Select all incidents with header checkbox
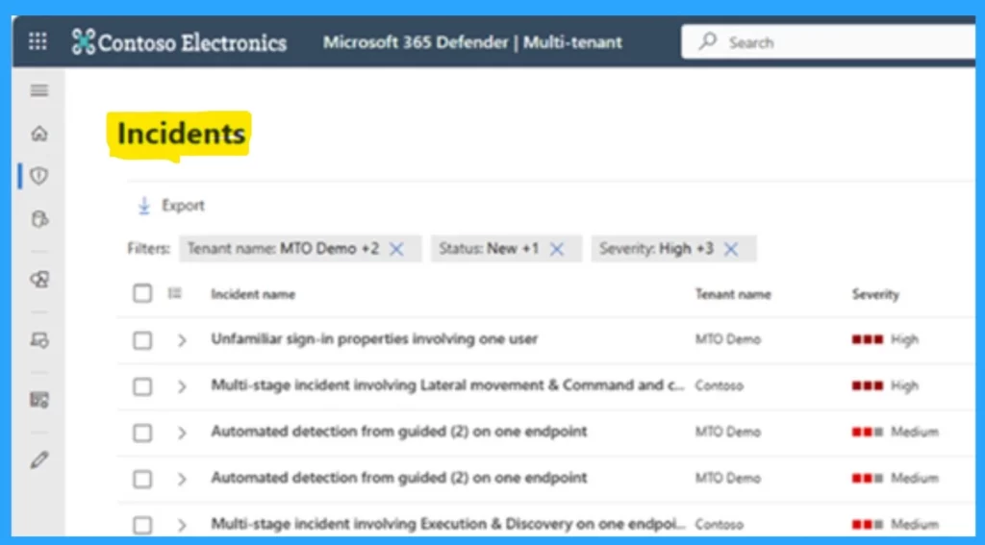This screenshot has height=545, width=985. tap(142, 293)
